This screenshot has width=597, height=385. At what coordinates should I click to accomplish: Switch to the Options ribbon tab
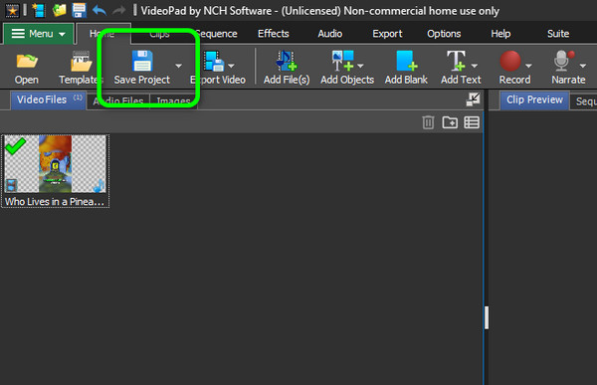[444, 34]
